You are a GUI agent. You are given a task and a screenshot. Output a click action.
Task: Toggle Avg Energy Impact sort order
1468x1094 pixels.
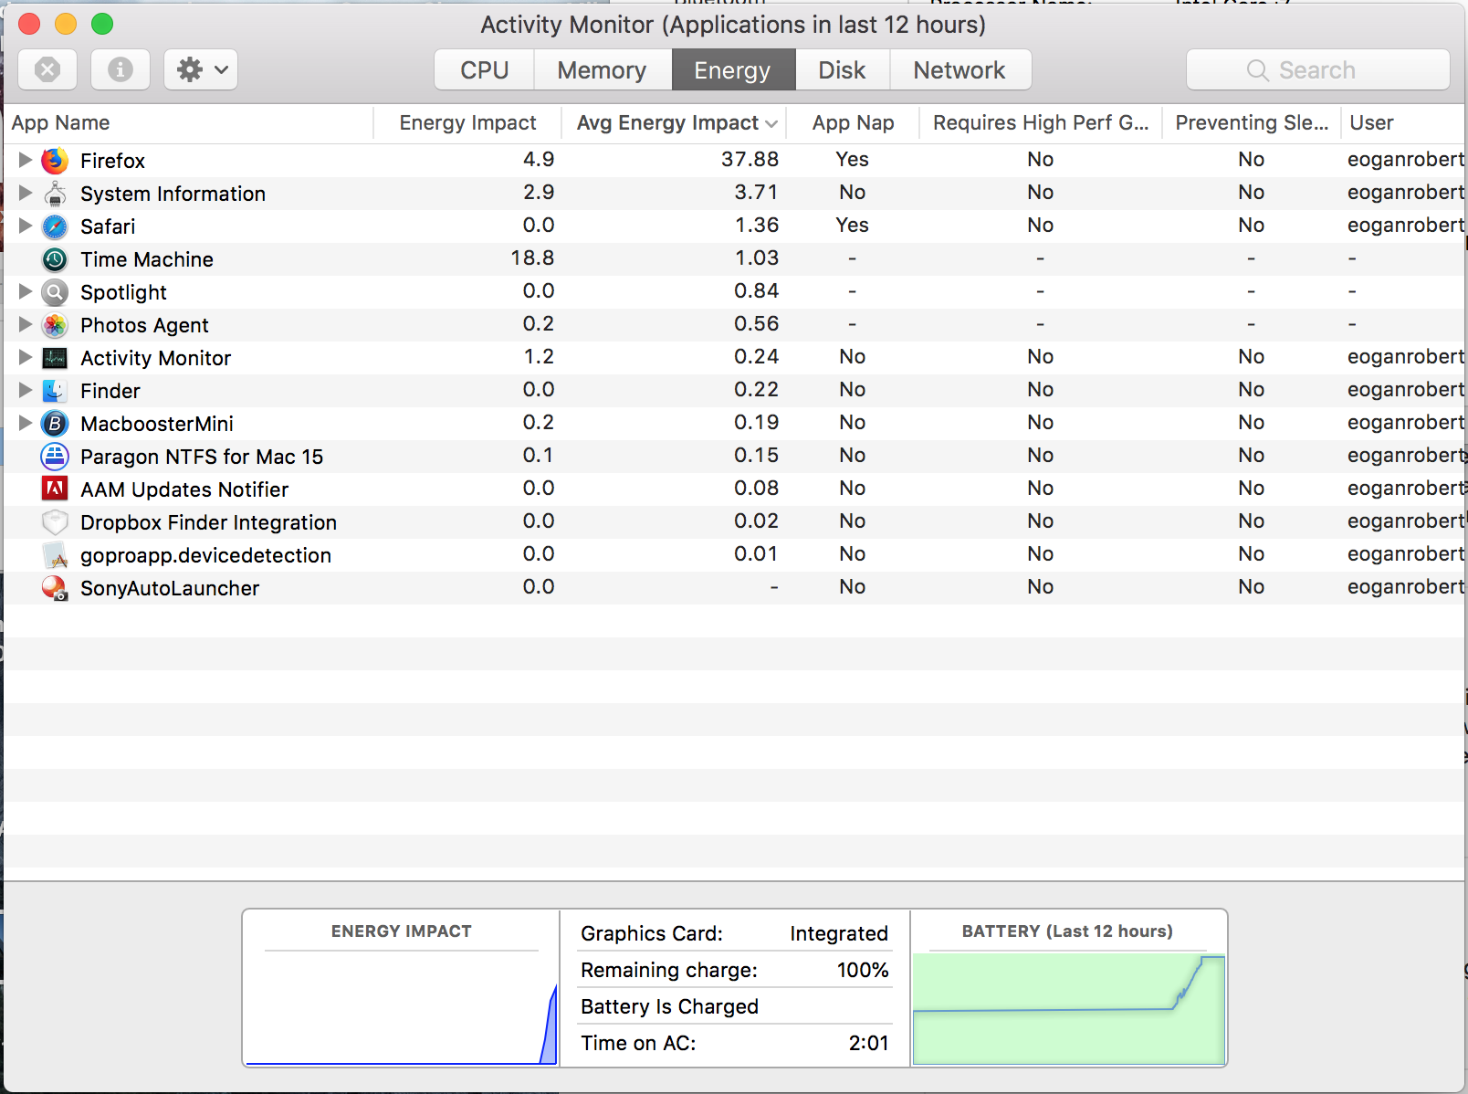tap(676, 123)
